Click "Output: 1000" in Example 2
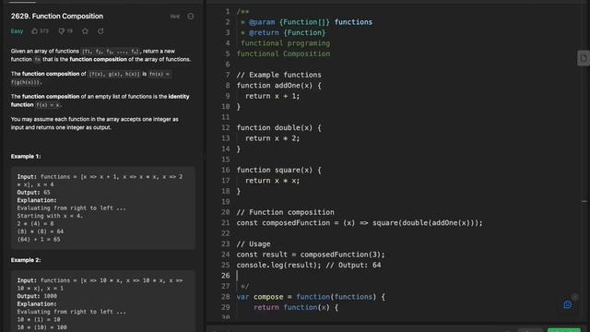This screenshot has width=590, height=332. (37, 296)
